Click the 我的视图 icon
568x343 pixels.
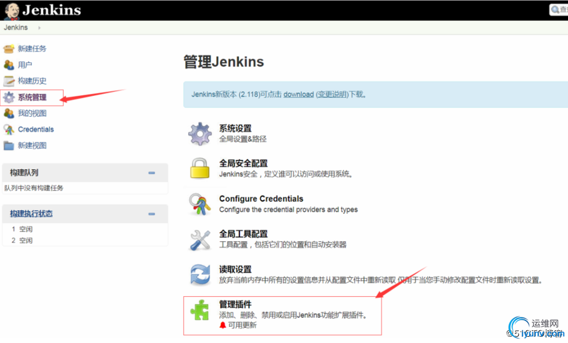click(x=9, y=113)
